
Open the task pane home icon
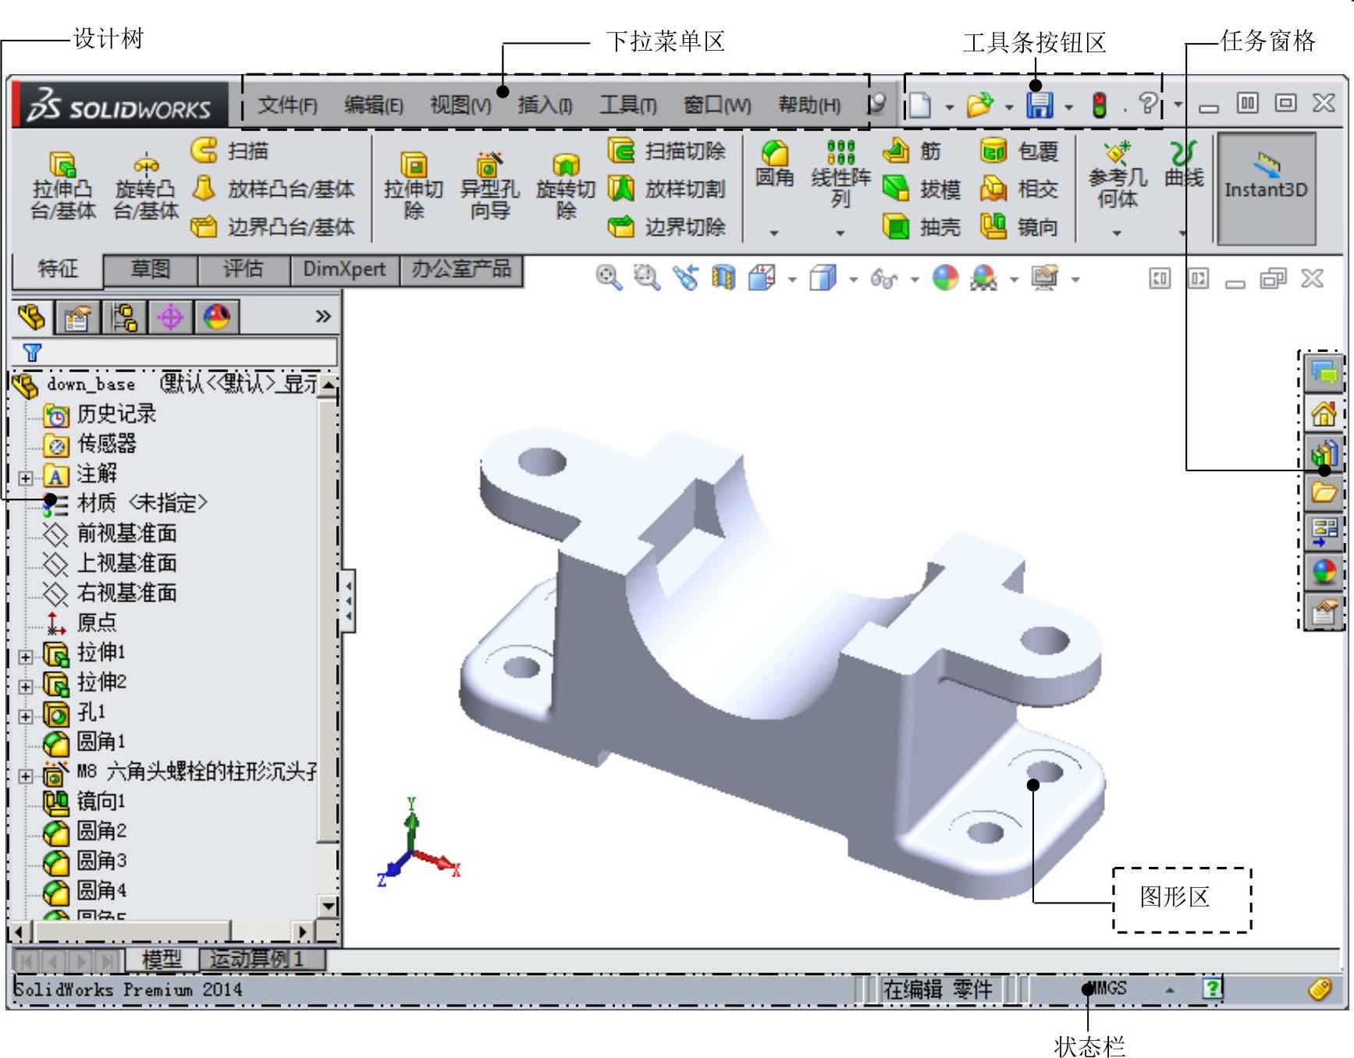click(x=1324, y=414)
